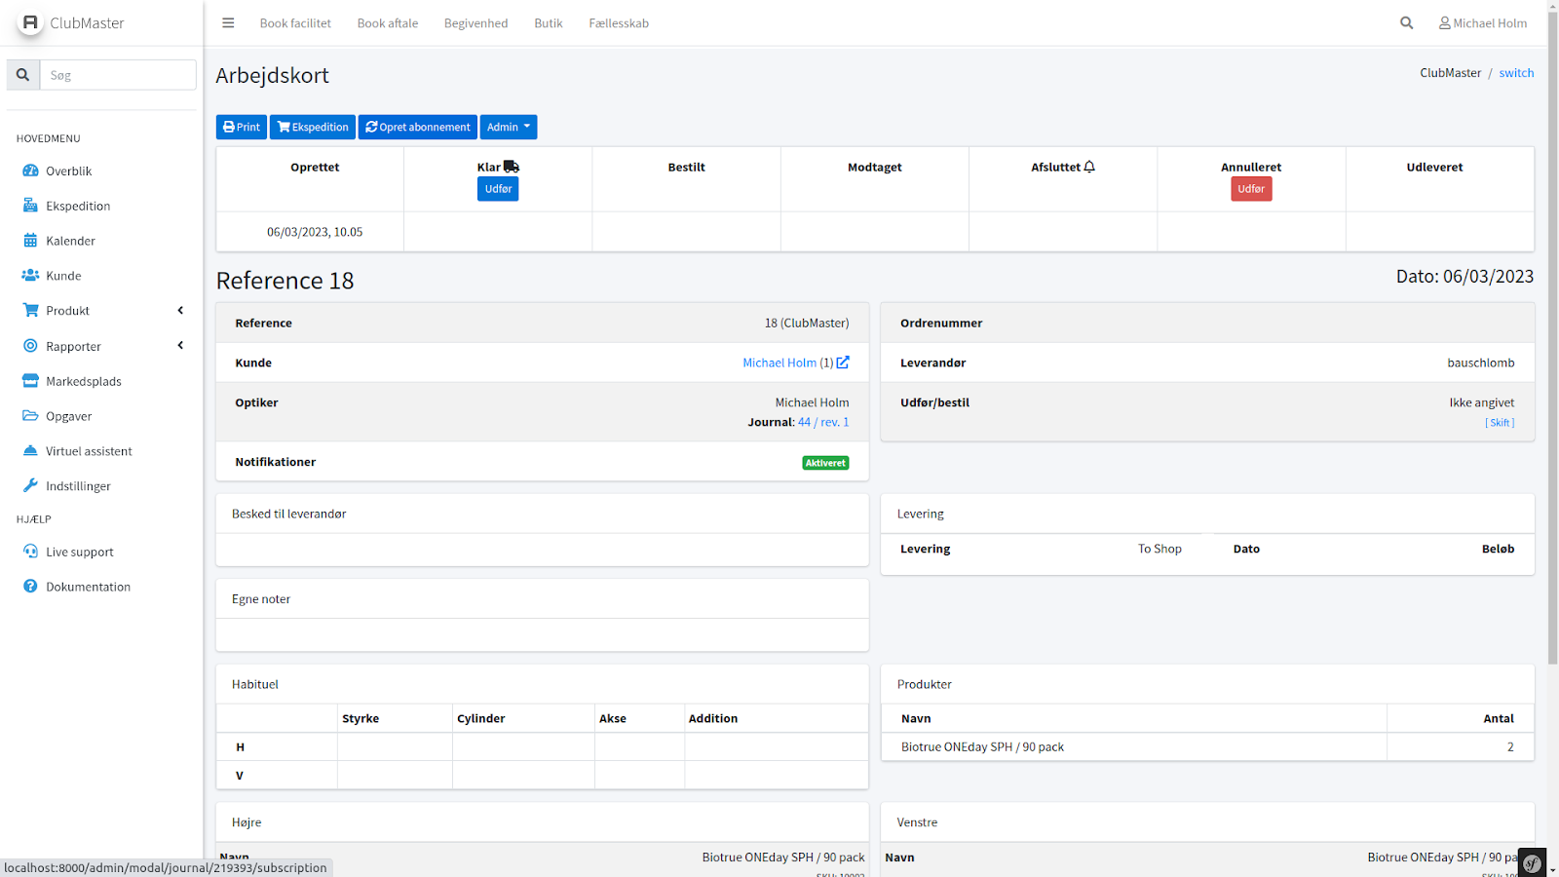Click the top-right search magnifier icon
1559x877 pixels.
1406,23
